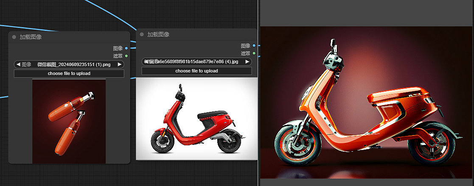This screenshot has width=474, height=186.
Task: Collapse the right 加载图像 node via its dot
Action: tap(142, 34)
